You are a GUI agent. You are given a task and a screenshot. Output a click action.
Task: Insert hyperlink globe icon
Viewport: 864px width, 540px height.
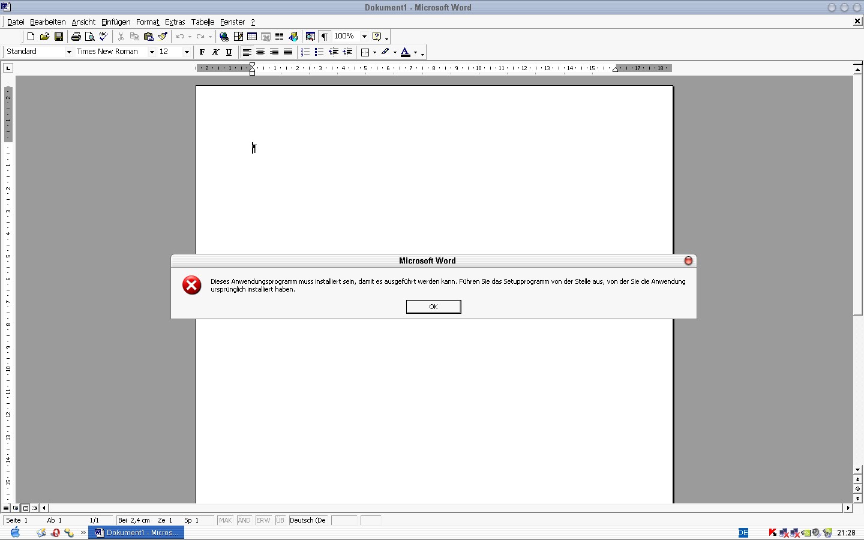coord(224,37)
